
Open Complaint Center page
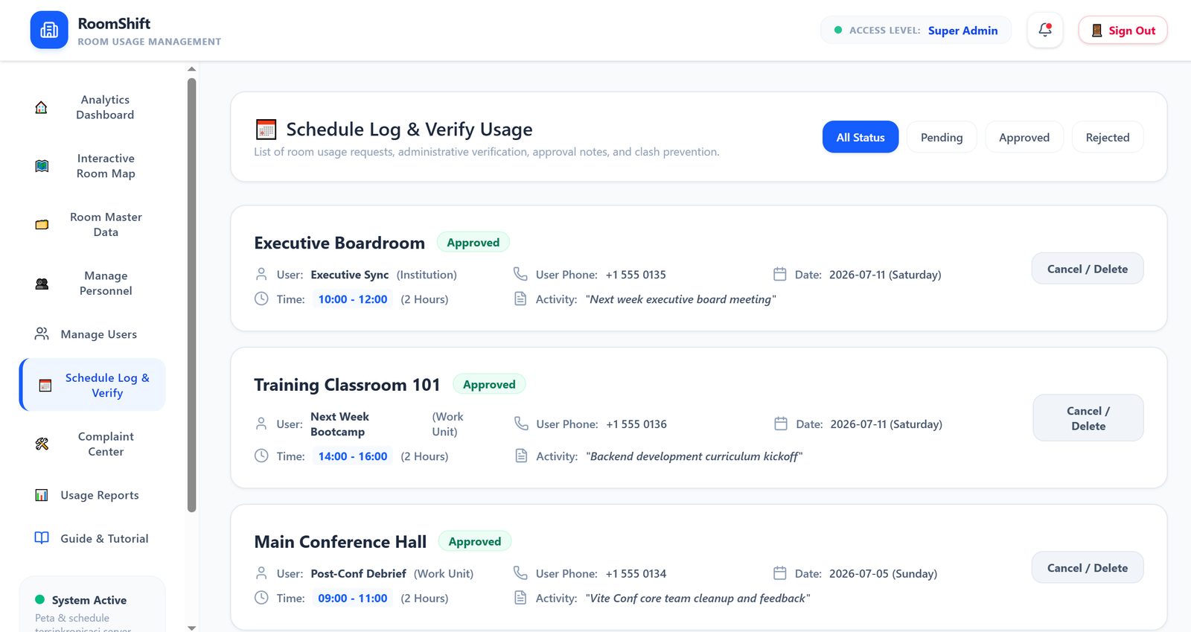(92, 444)
